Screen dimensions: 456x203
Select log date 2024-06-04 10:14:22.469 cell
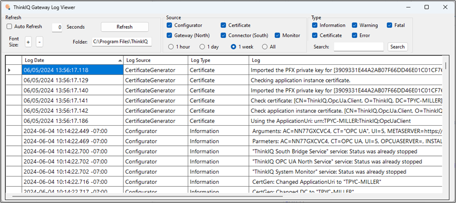click(x=73, y=142)
